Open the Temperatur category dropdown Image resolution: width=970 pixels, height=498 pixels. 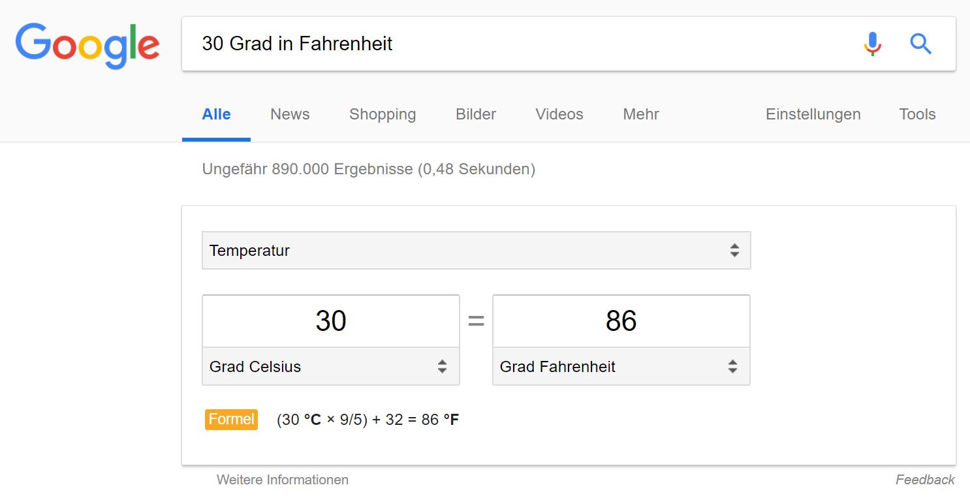coord(476,251)
